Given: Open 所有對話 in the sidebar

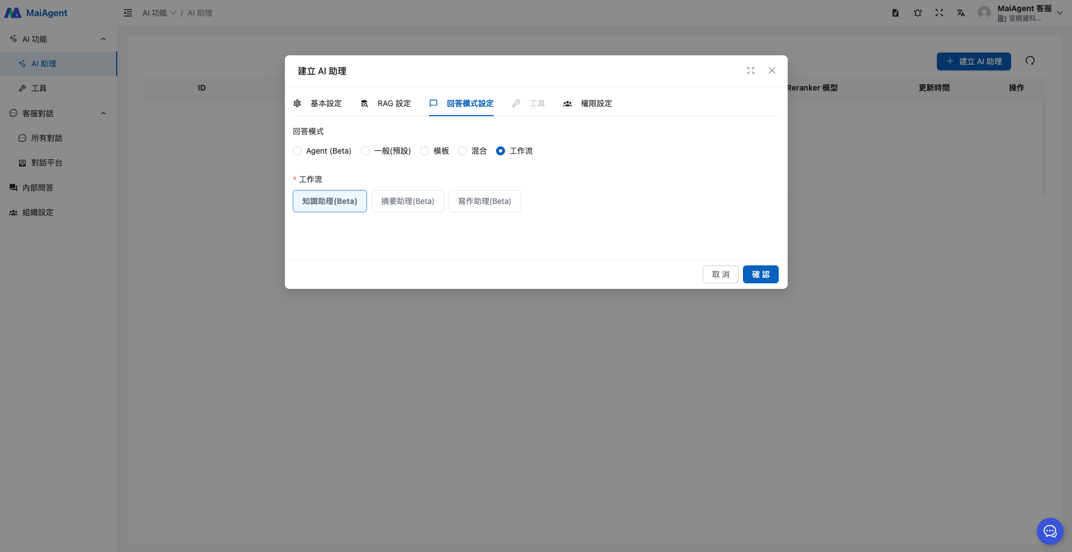Looking at the screenshot, I should coord(46,138).
